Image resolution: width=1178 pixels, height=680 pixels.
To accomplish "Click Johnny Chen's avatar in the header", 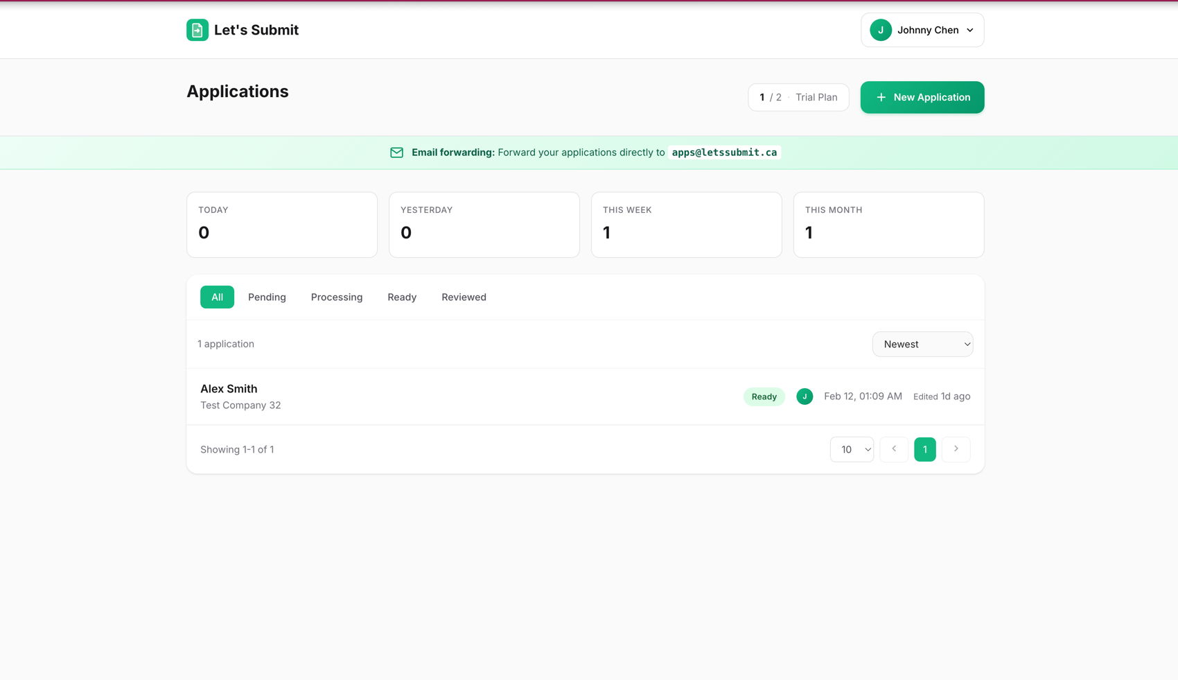I will [x=881, y=30].
